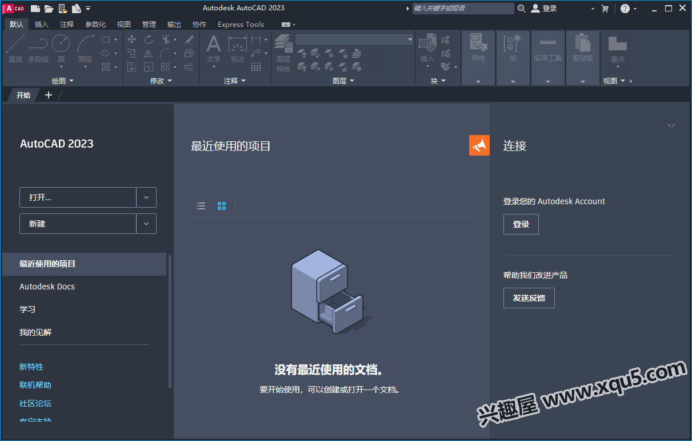Select the 标注 (Dimension) tool

coord(238,49)
